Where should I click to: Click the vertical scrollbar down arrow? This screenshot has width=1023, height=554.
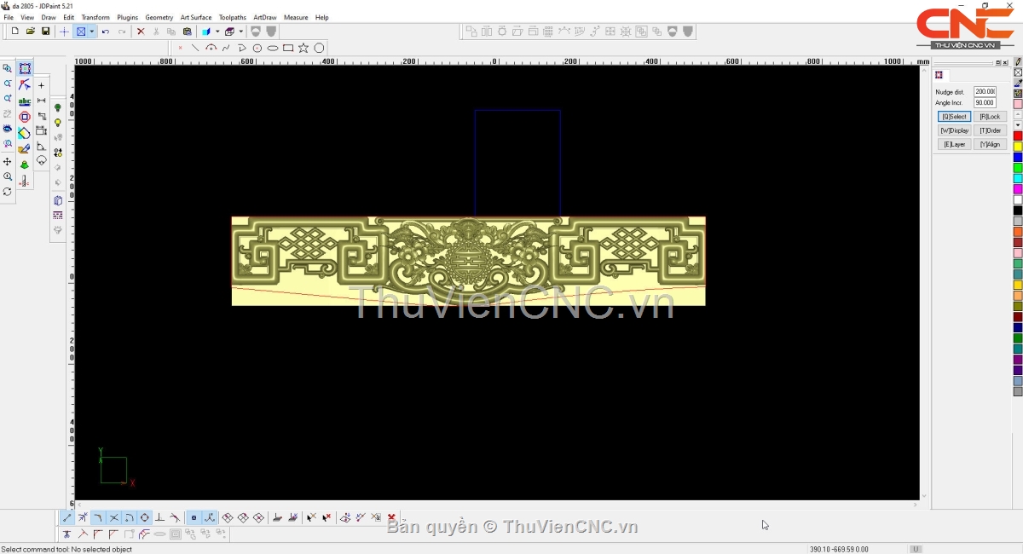[x=924, y=495]
